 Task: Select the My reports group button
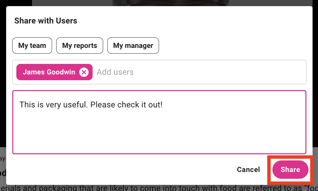click(80, 46)
